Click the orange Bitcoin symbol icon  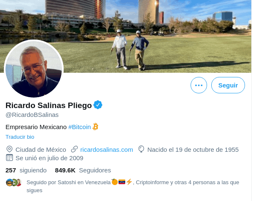point(95,127)
